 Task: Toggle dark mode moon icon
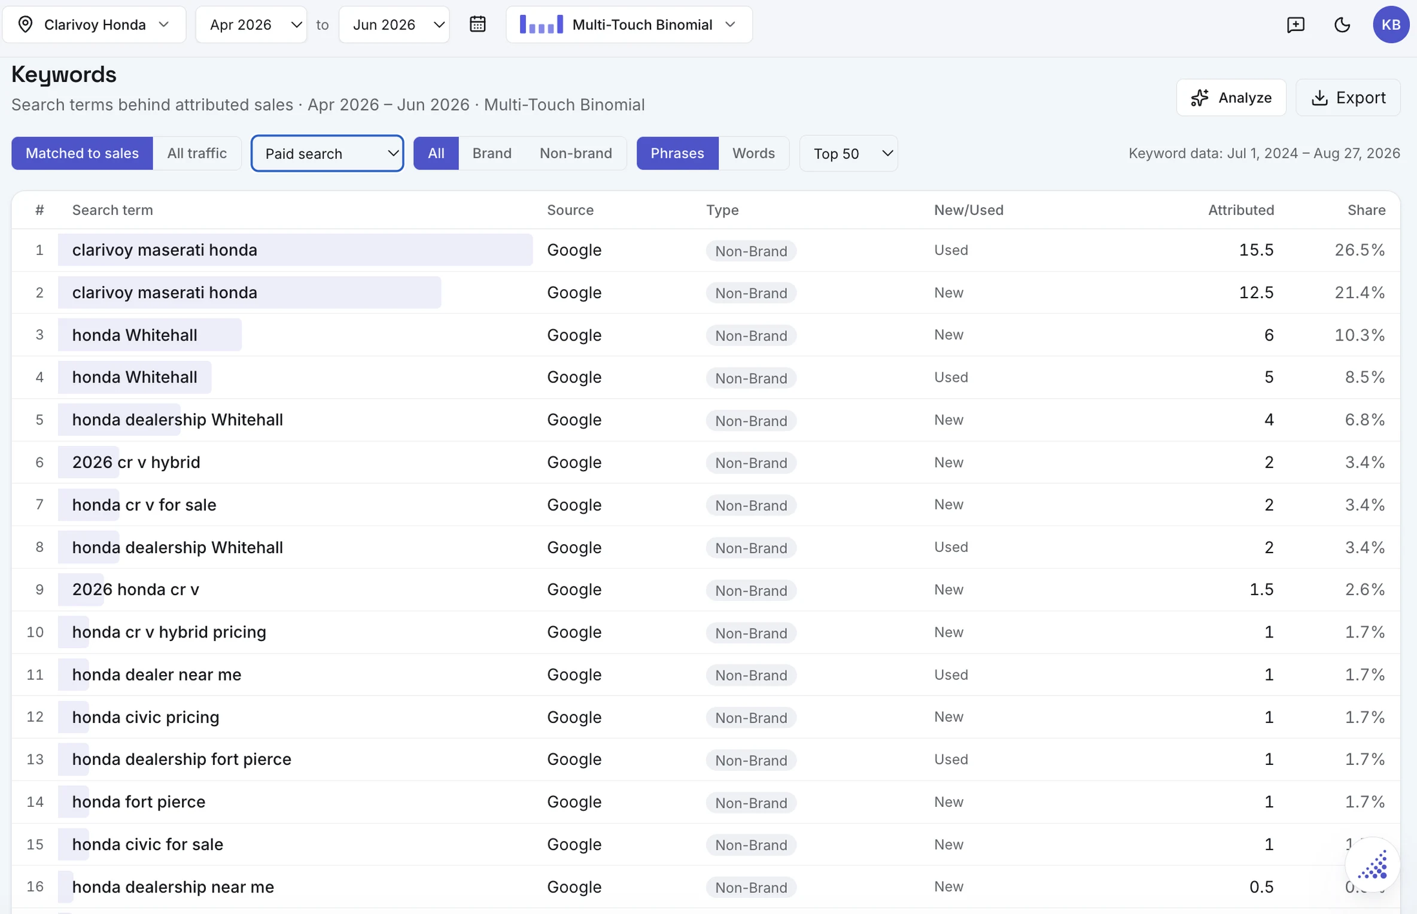[x=1342, y=25]
